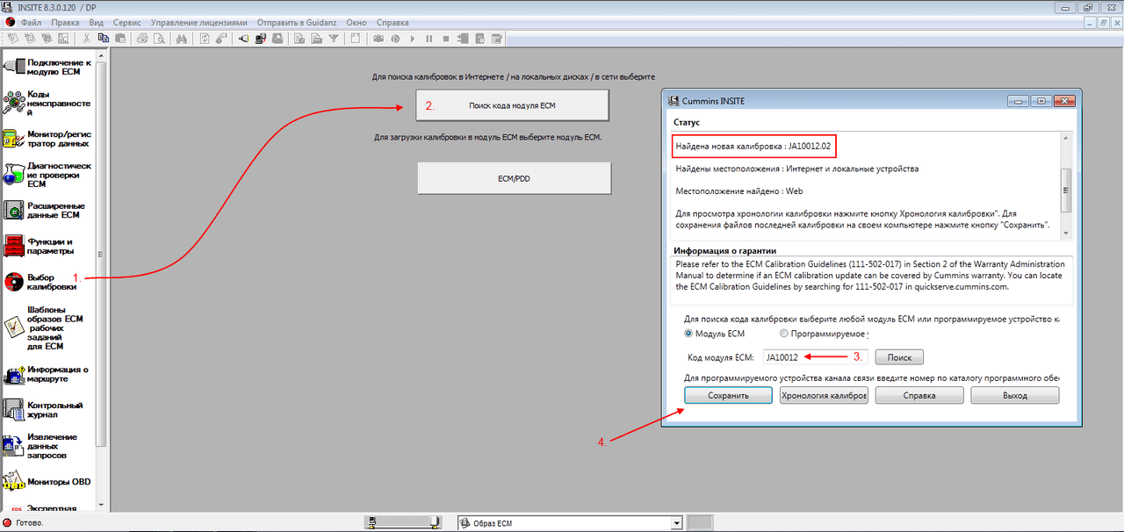Screen dimensions: 1124x532
Task: Click the Stop toolbar button
Action: (x=446, y=39)
